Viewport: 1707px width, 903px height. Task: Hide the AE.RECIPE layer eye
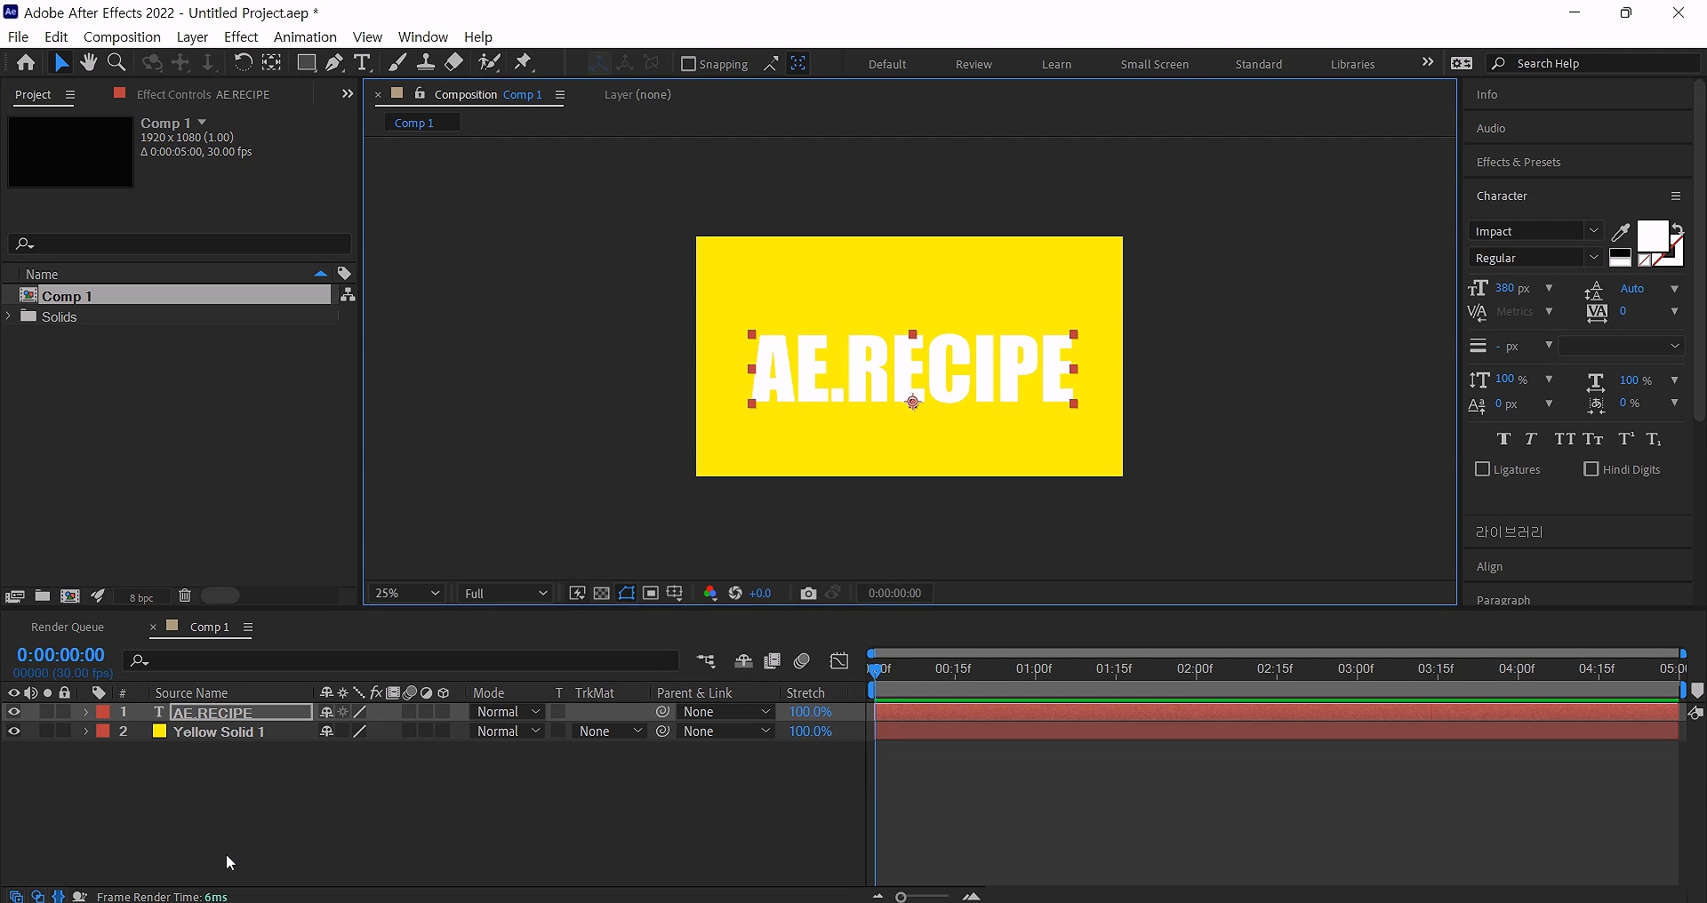(13, 712)
